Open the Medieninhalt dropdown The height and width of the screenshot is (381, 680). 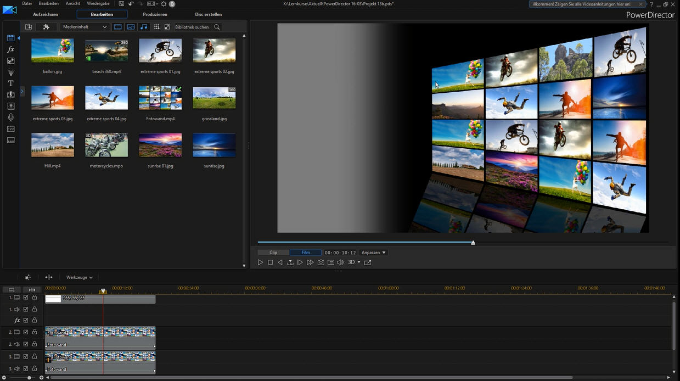pyautogui.click(x=85, y=27)
